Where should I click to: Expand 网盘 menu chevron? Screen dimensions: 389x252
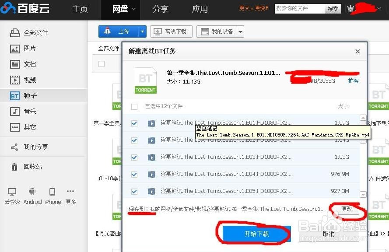coord(133,9)
